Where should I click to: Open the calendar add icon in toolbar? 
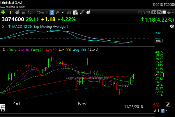point(75,12)
